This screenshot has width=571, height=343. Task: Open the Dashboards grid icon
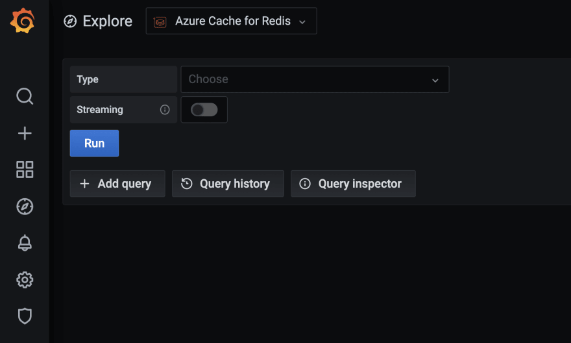pos(25,170)
